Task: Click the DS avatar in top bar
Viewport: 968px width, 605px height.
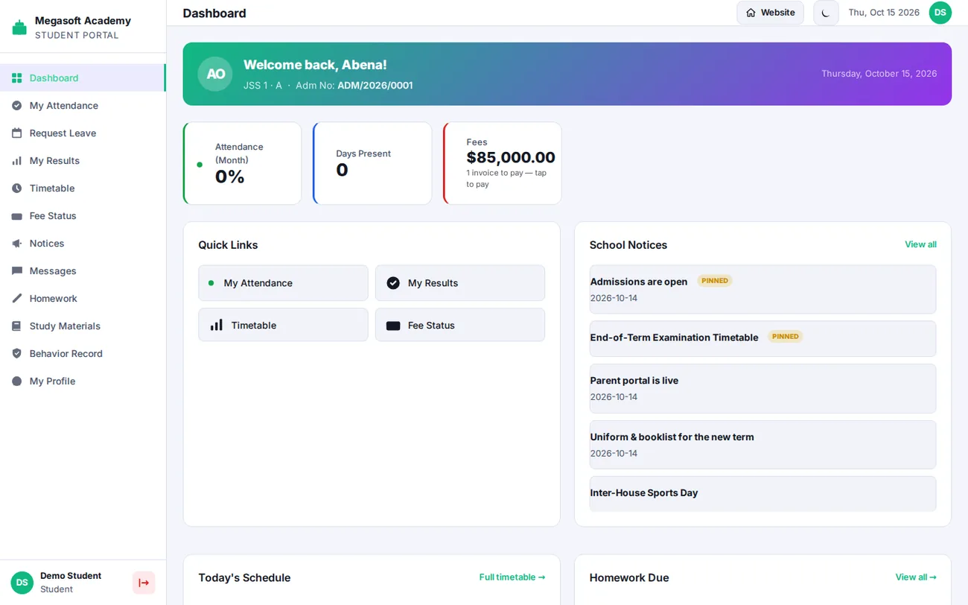Action: pos(940,13)
